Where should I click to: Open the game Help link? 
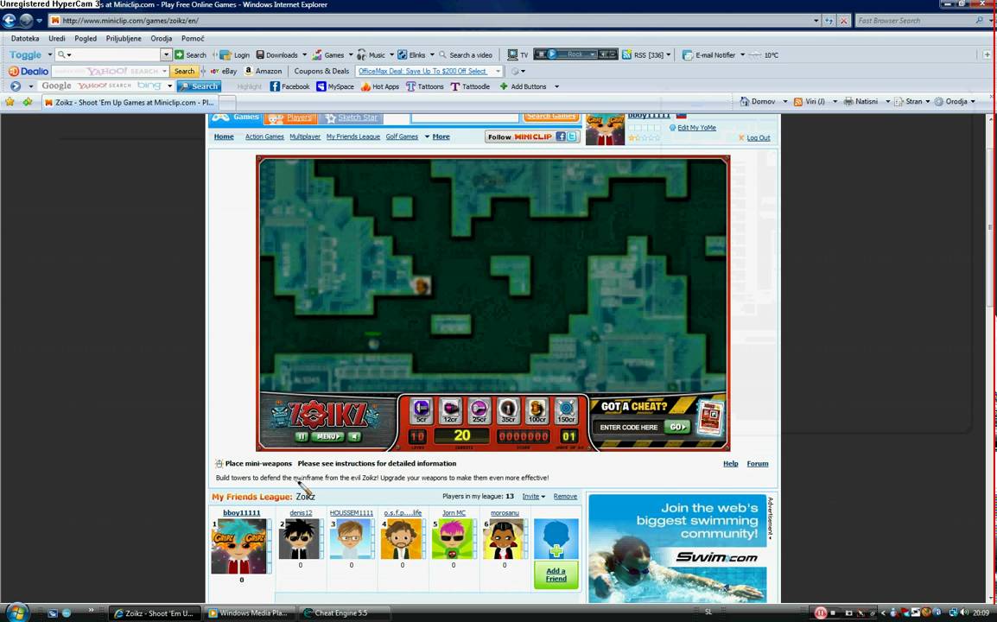731,464
